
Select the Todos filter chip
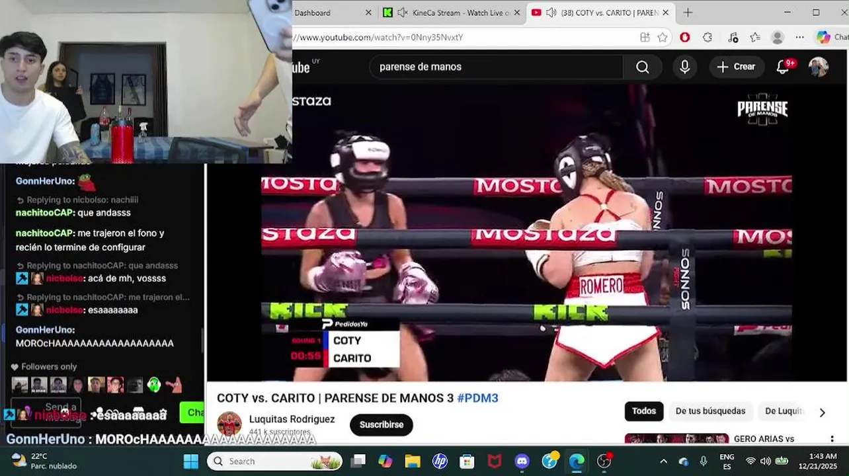pos(643,411)
